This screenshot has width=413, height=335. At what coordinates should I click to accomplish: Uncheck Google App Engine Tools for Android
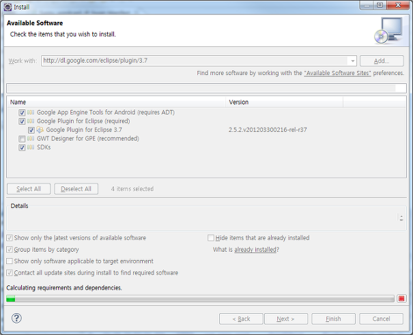click(x=22, y=113)
